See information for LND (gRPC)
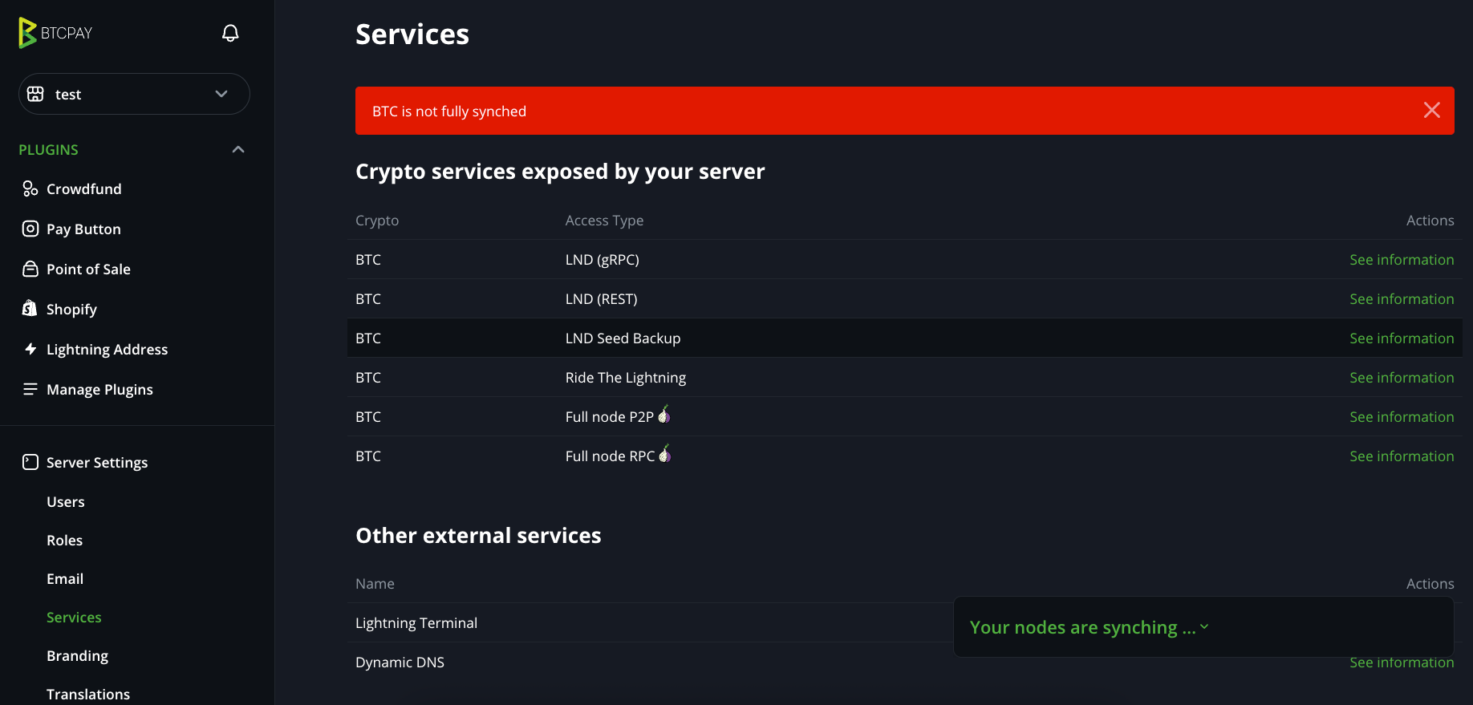This screenshot has width=1473, height=705. [1402, 259]
